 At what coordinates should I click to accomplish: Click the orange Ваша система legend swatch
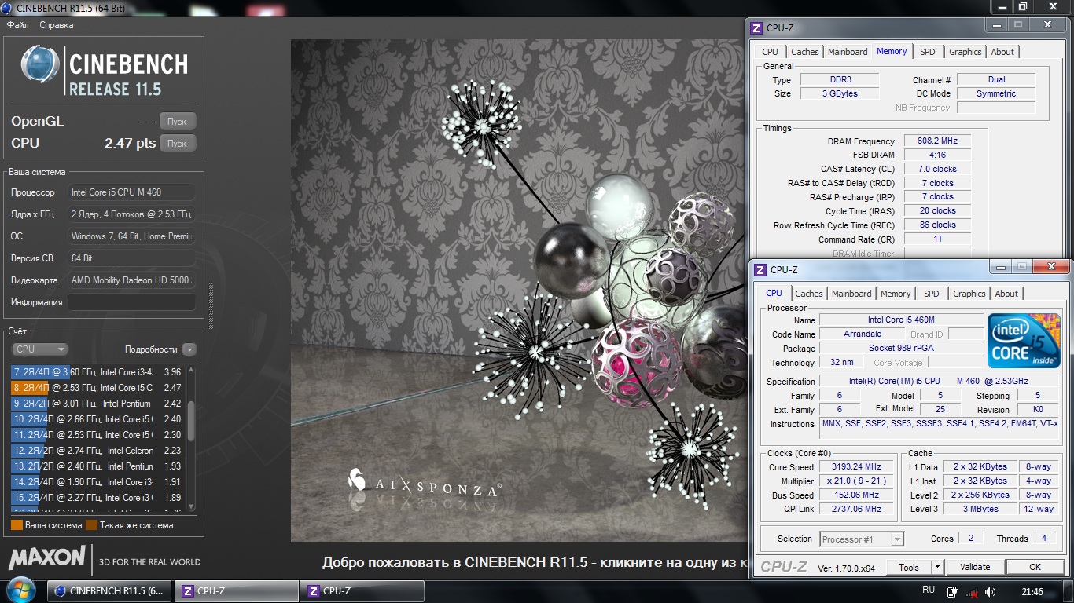[x=17, y=525]
